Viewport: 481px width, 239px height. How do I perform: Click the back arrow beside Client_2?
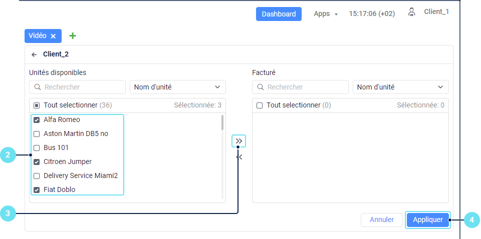[x=34, y=54]
